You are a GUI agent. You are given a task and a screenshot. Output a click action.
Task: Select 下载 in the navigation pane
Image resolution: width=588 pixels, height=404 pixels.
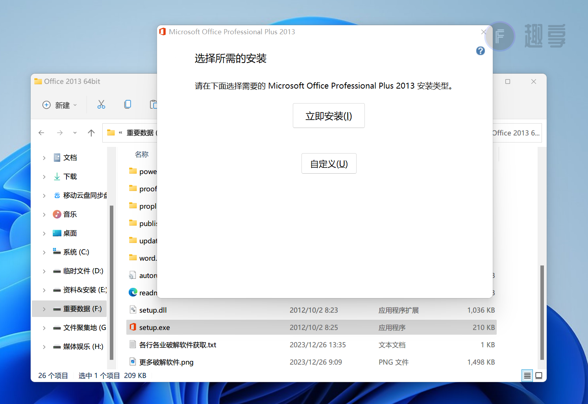click(70, 176)
